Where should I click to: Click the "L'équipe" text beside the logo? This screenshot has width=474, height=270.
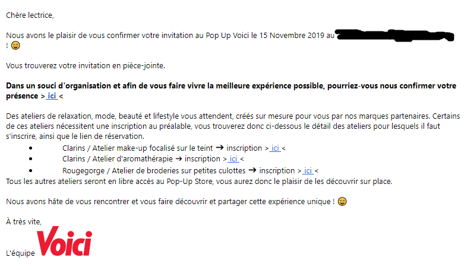(x=20, y=253)
